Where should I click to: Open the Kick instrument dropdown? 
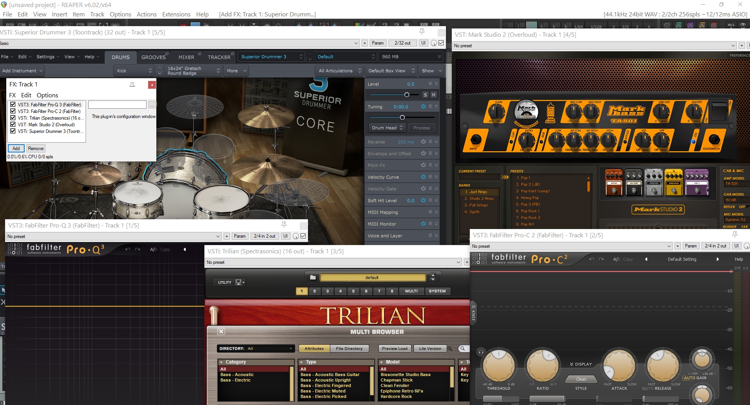pos(134,71)
